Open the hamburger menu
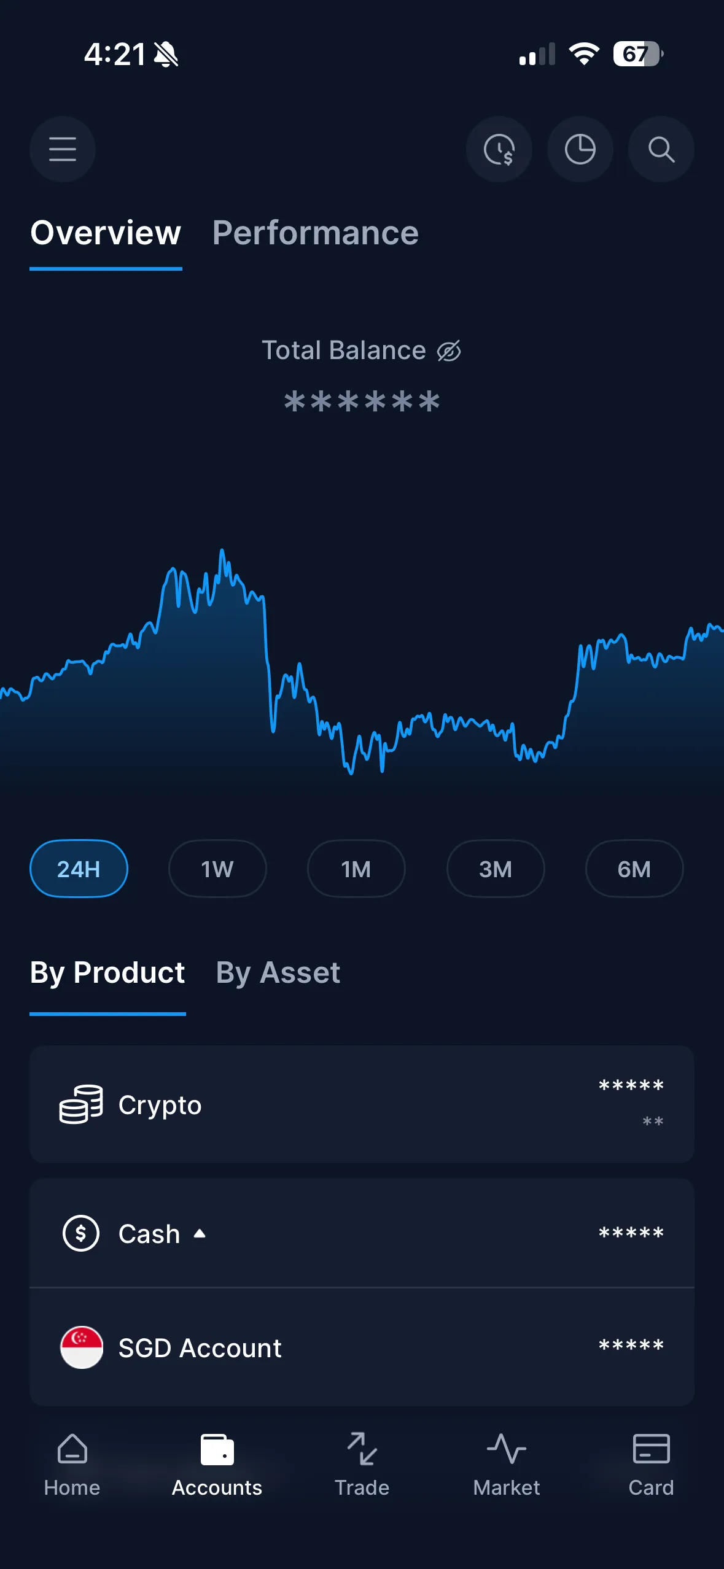The image size is (724, 1569). point(63,149)
